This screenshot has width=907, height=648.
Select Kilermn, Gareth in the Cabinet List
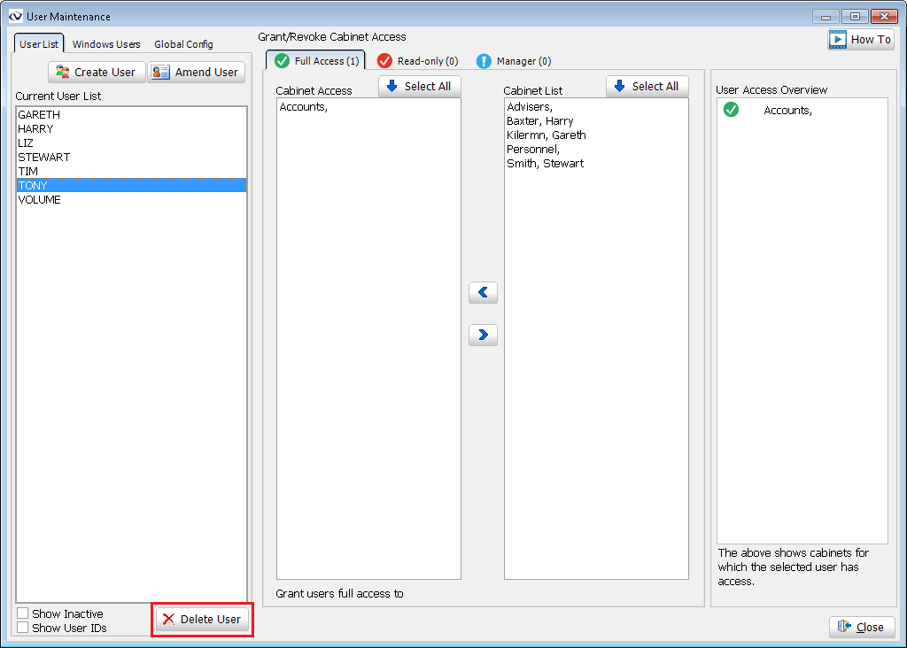[x=596, y=135]
